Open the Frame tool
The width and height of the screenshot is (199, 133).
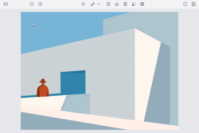coord(125,4)
